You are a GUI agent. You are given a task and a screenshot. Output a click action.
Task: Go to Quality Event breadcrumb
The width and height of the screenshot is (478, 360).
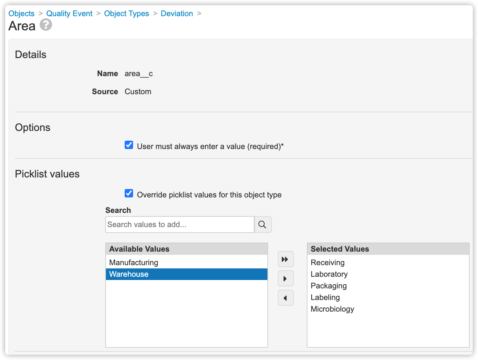pyautogui.click(x=69, y=14)
